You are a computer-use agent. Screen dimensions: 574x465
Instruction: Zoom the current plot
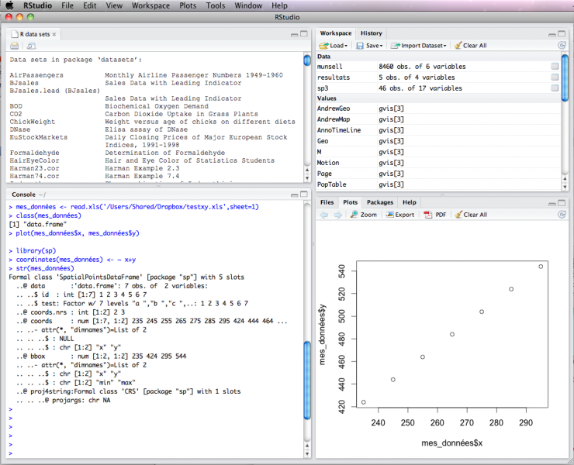363,215
